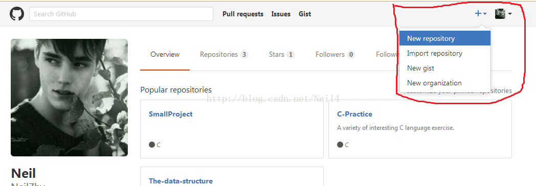Open Pull requests page
Image resolution: width=536 pixels, height=186 pixels.
(x=243, y=14)
